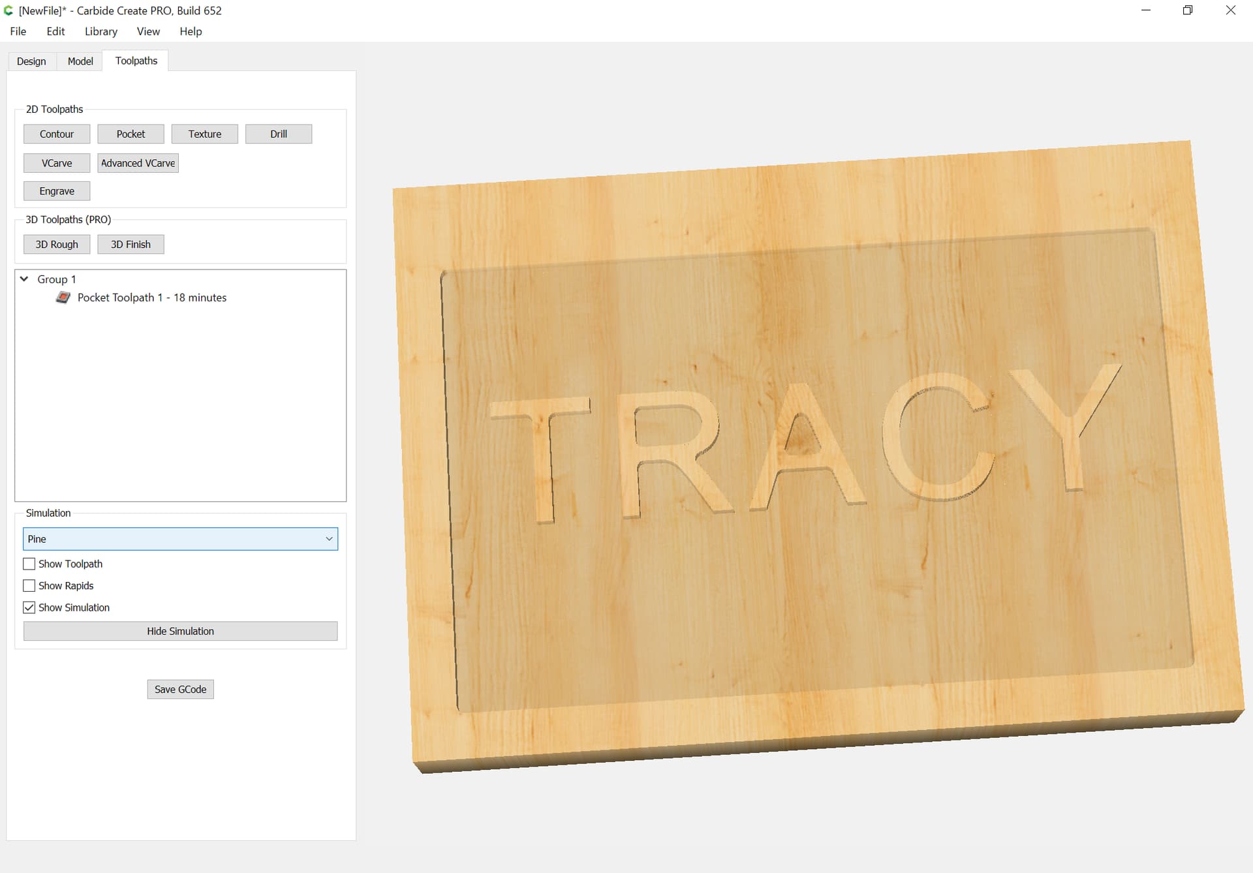The image size is (1253, 873).
Task: Open the Pine material dropdown
Action: pos(181,539)
